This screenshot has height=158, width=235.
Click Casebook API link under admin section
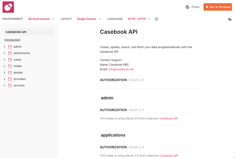click(169, 118)
